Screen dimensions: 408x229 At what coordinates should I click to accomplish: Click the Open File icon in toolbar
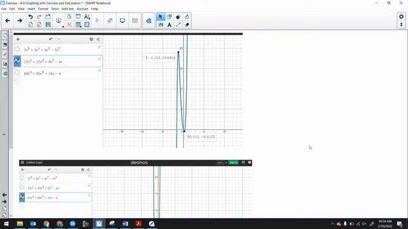coord(48,17)
